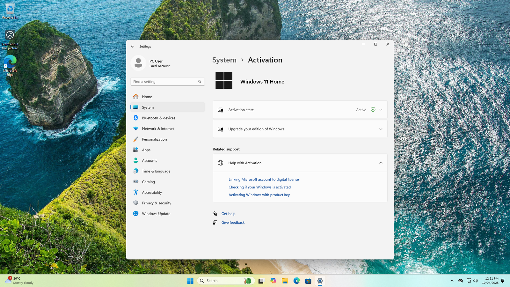Click the Get help link
Screen dimensions: 510x287
228,214
